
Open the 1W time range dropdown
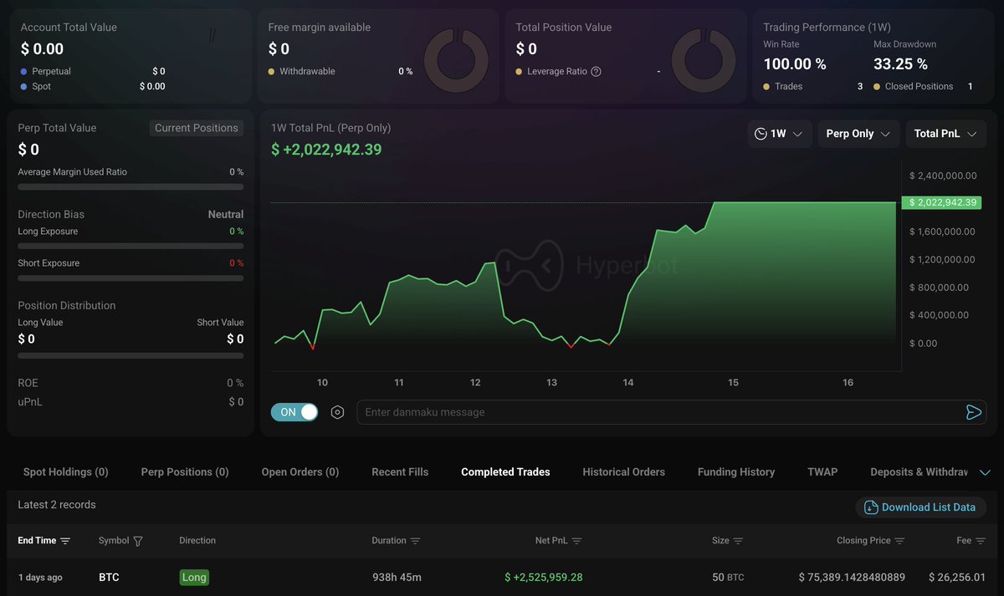pos(779,134)
